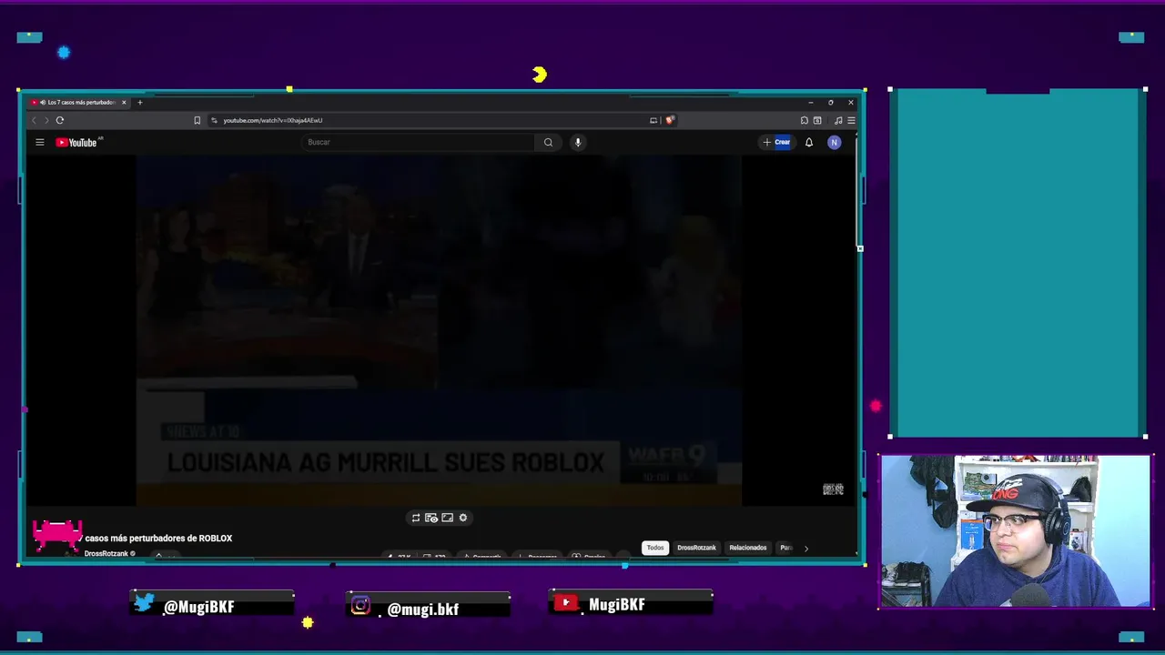Maximize the browser window
This screenshot has width=1165, height=655.
pos(830,102)
